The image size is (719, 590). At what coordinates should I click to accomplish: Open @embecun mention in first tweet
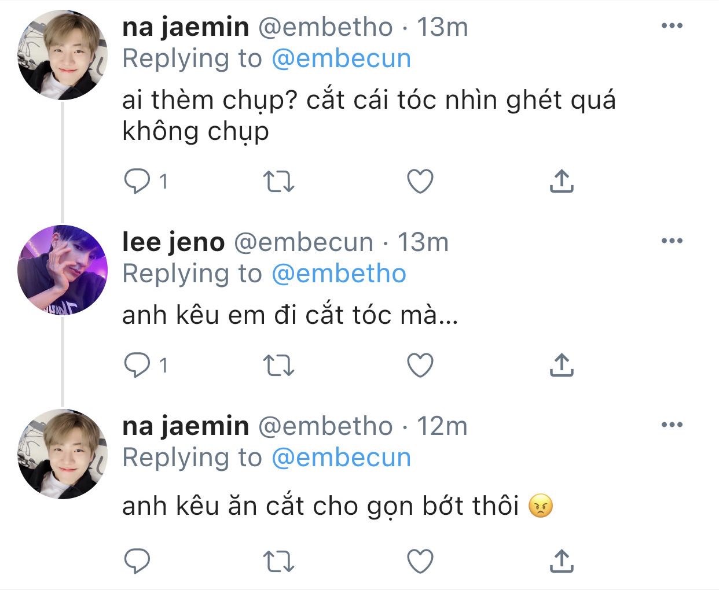coord(341,58)
